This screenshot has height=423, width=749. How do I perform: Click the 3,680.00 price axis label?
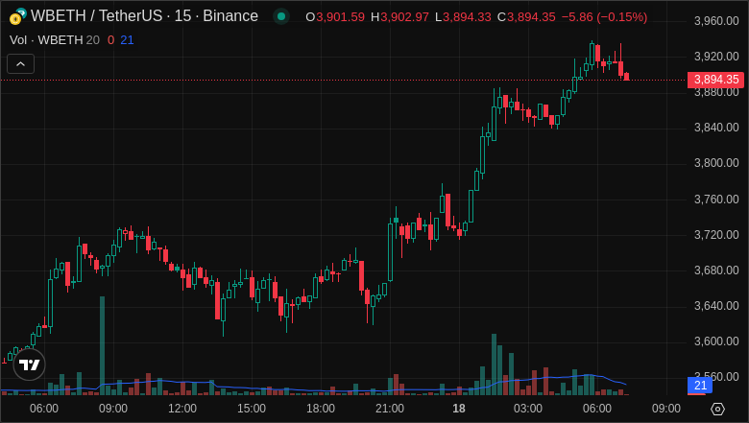(x=716, y=270)
